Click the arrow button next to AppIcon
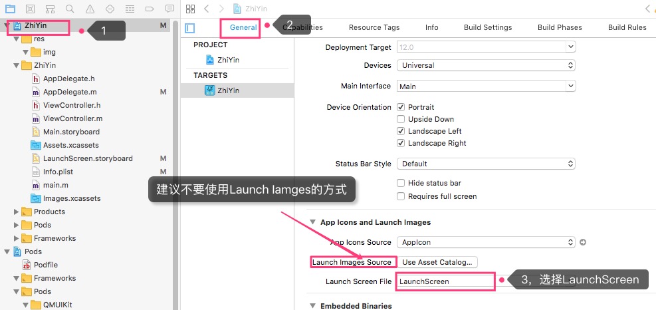The height and width of the screenshot is (310, 656). [x=582, y=242]
